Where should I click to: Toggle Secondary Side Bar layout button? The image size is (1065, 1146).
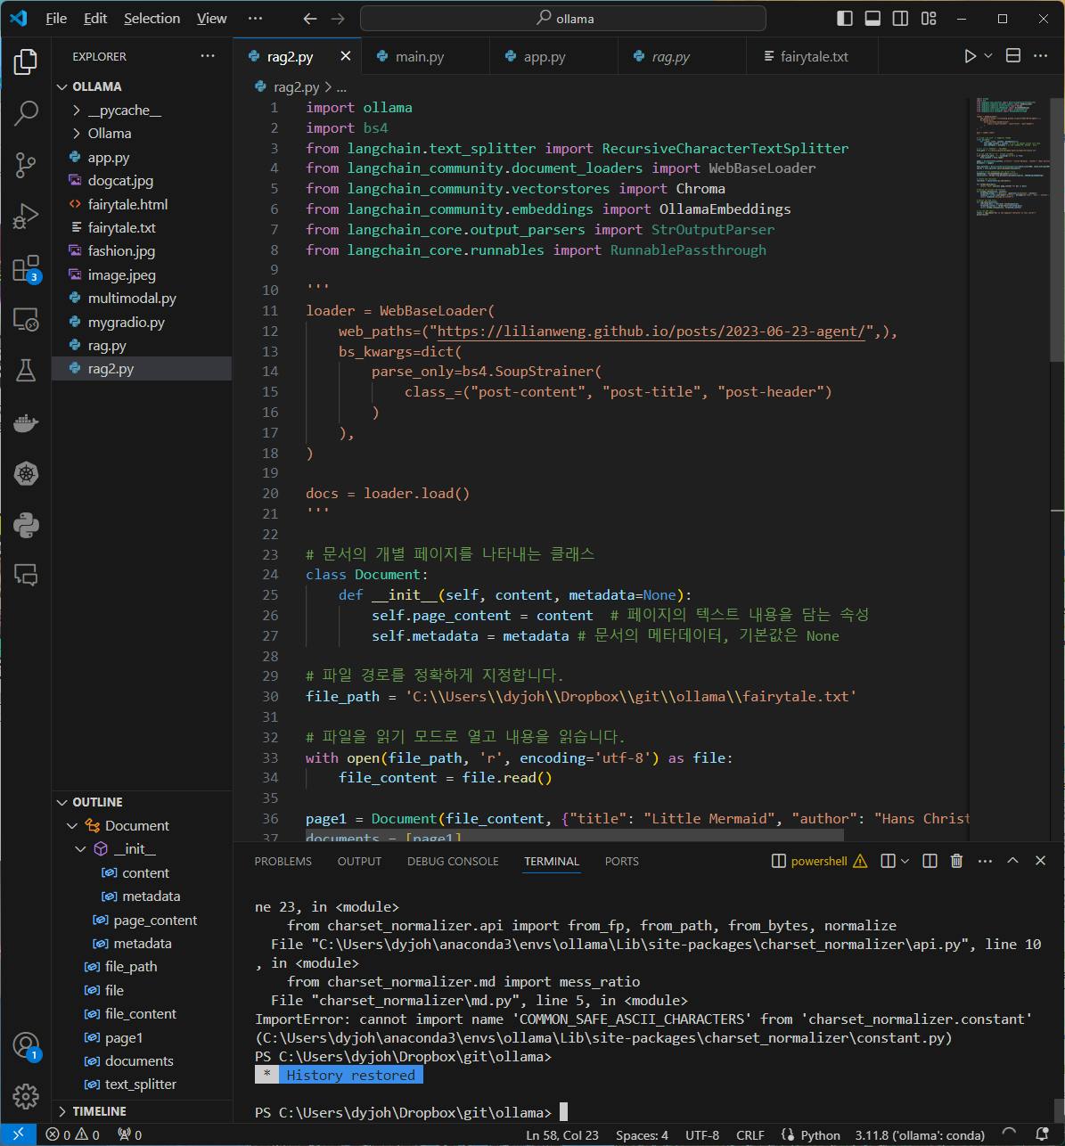(901, 19)
